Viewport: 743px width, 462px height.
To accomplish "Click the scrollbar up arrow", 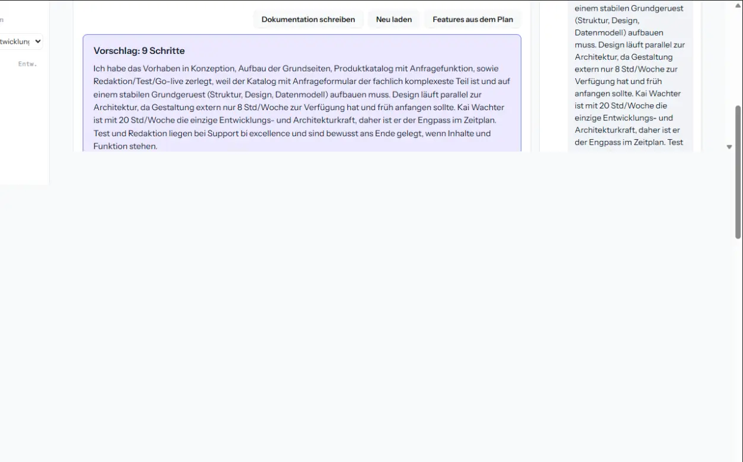I will tap(738, 5).
